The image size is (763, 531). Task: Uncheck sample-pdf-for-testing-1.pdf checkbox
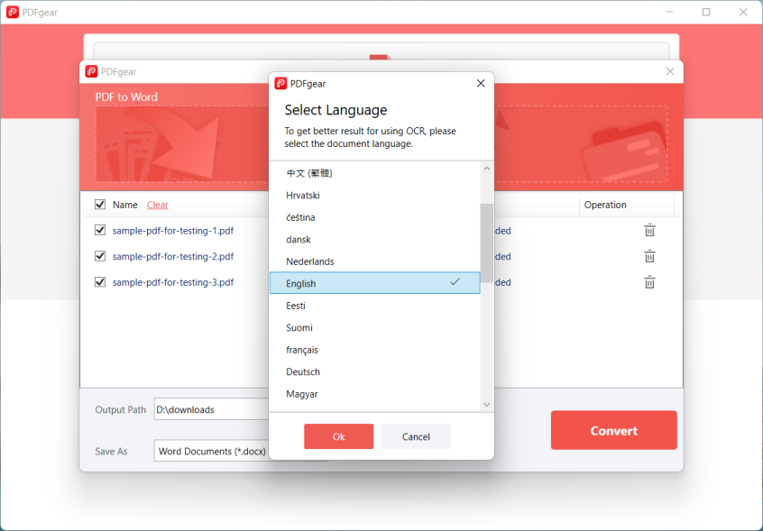click(x=100, y=230)
